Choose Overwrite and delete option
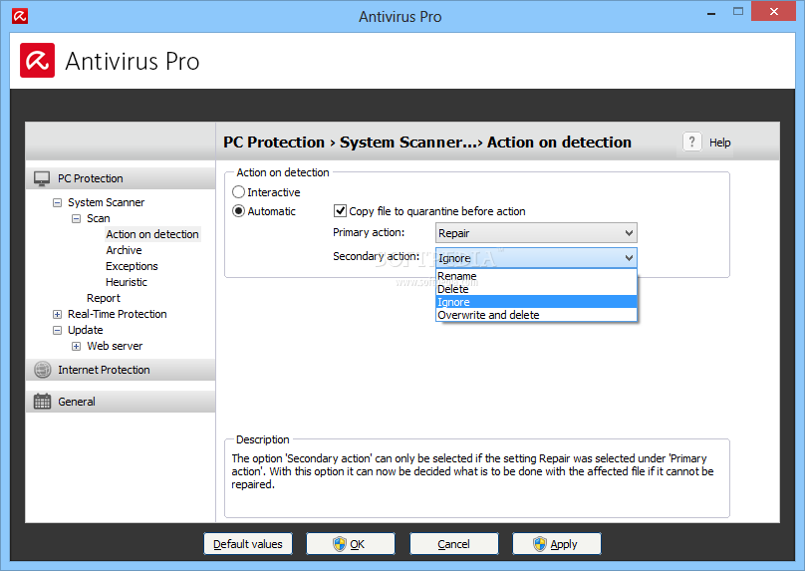This screenshot has width=805, height=571. (x=536, y=315)
